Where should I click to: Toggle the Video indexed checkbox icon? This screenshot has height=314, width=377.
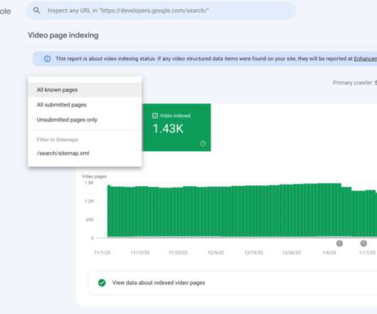pyautogui.click(x=155, y=116)
